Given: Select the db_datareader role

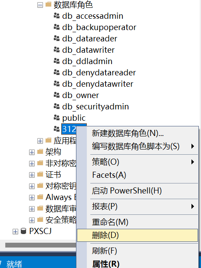Looking at the screenshot, I should point(89,39).
